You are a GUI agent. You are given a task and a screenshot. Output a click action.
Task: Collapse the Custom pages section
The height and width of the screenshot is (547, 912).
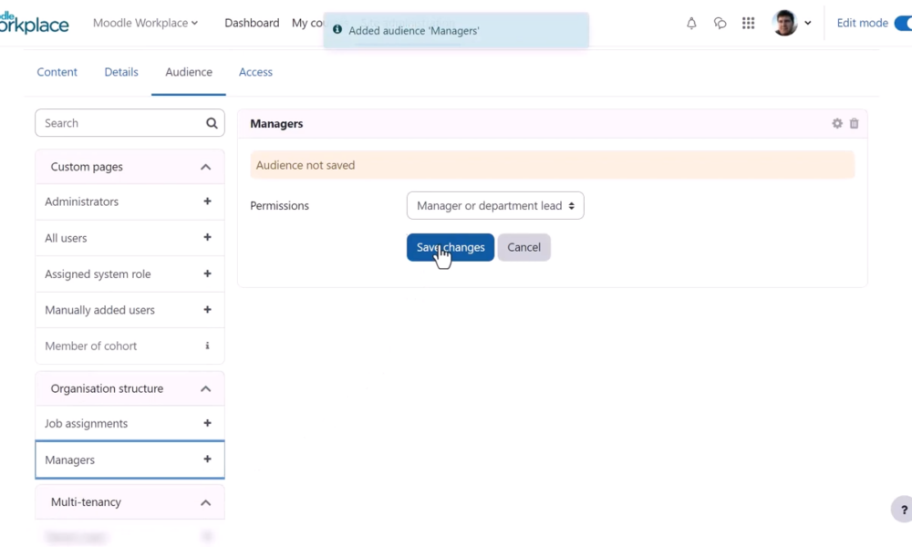tap(207, 166)
